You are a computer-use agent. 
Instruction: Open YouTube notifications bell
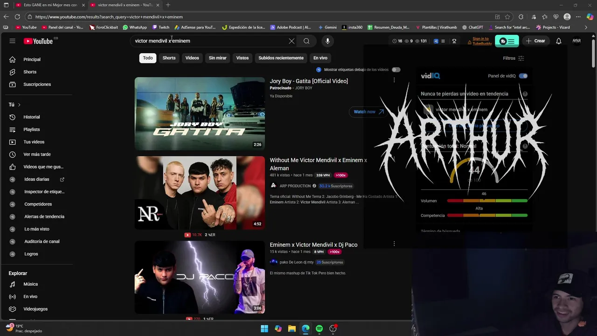point(558,41)
